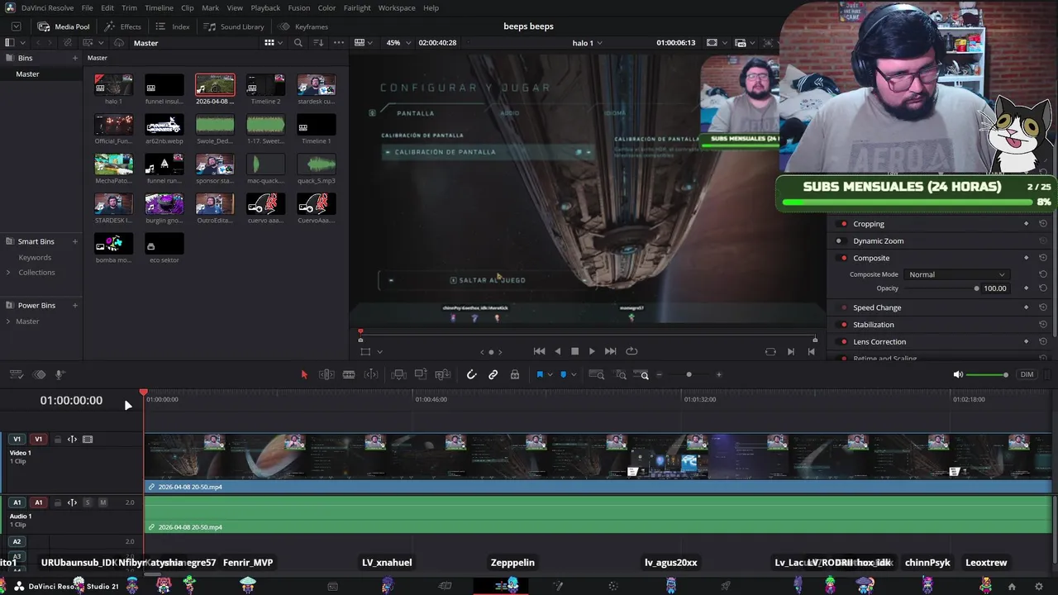Zoom in the timeline with the plus icon
This screenshot has height=595, width=1058.
click(x=718, y=374)
